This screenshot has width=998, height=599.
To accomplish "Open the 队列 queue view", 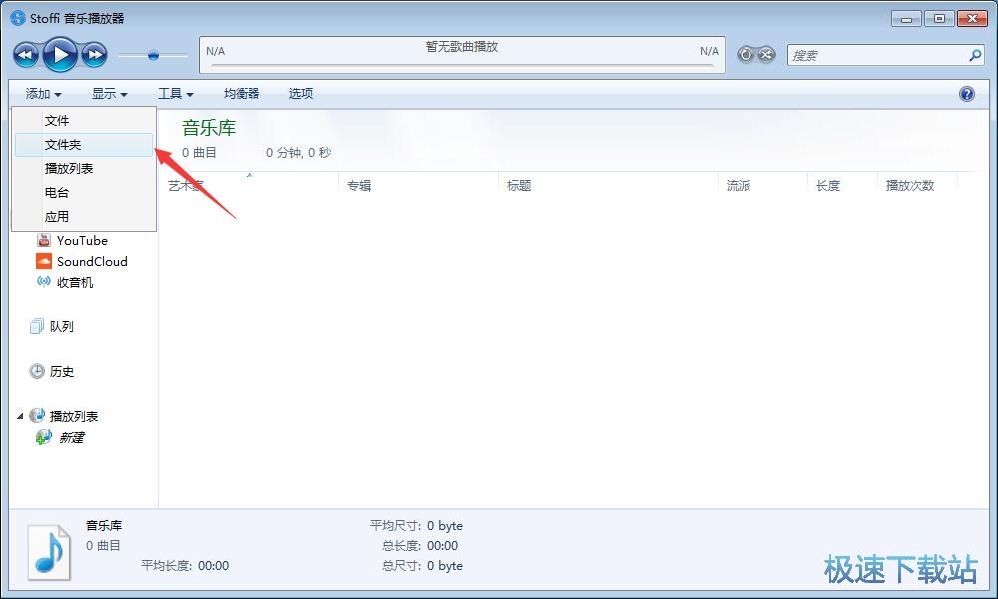I will (61, 326).
